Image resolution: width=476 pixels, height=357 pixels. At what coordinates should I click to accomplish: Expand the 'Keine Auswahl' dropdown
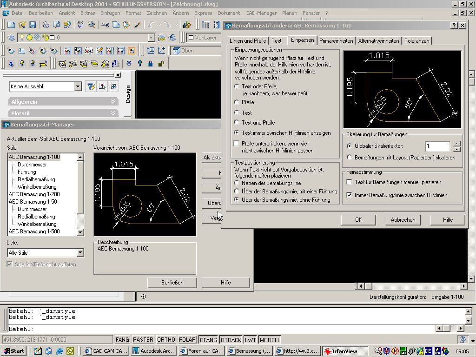tap(78, 86)
